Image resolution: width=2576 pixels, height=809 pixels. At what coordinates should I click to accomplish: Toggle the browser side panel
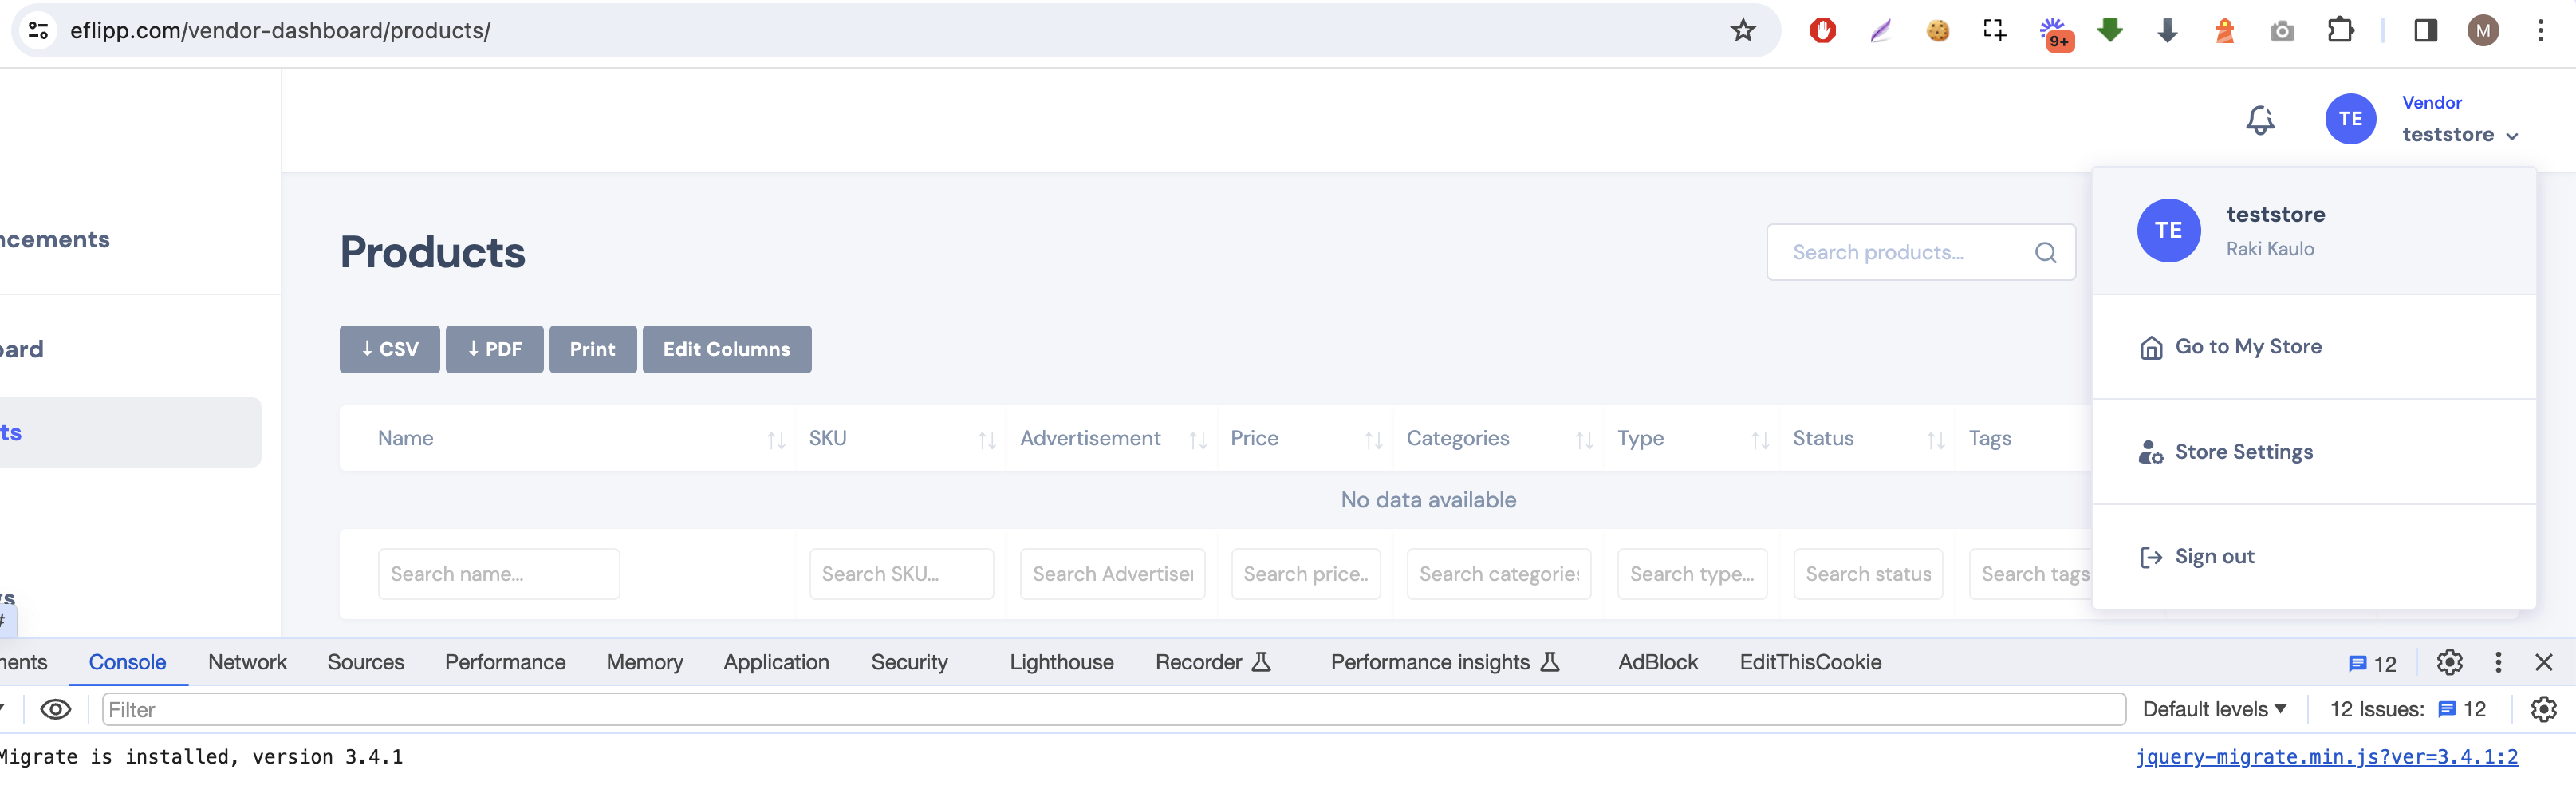2425,31
